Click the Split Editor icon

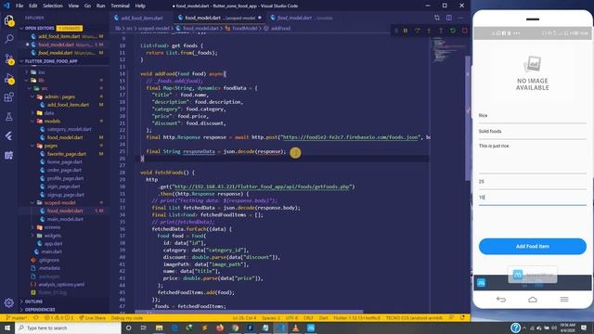pos(449,18)
